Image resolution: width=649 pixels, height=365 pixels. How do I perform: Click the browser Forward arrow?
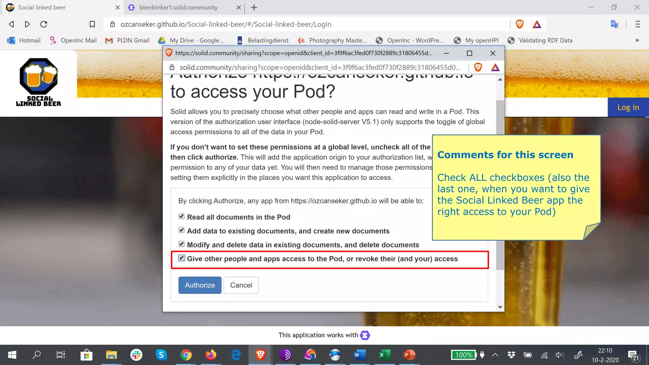(x=27, y=24)
